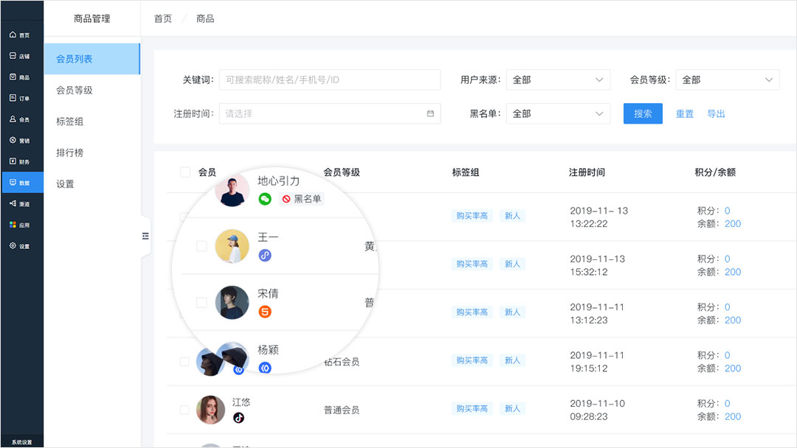Click the 导出 link
The width and height of the screenshot is (797, 448).
(716, 113)
